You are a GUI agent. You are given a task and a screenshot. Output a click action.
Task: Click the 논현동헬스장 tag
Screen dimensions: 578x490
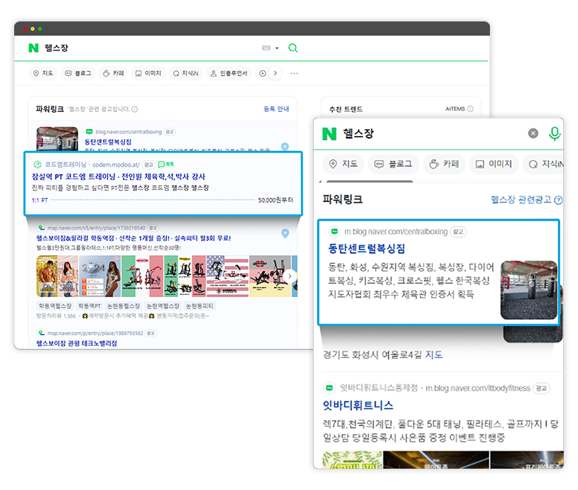tap(124, 306)
